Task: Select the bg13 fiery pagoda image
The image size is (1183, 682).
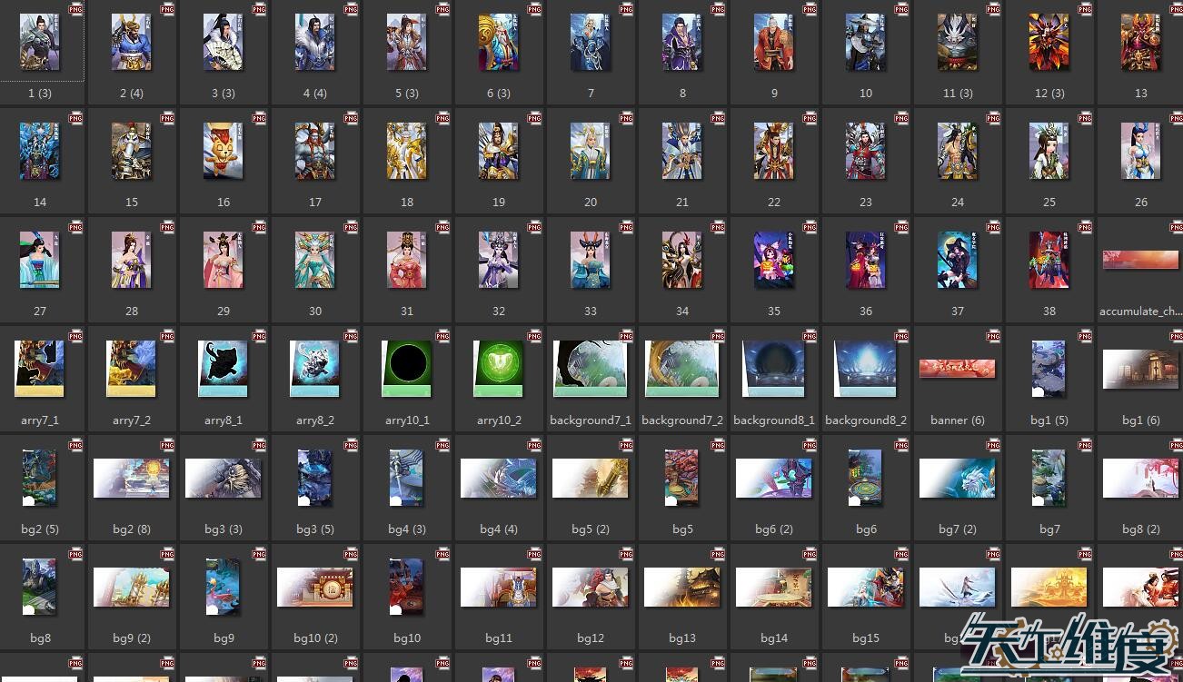Action: coord(682,588)
